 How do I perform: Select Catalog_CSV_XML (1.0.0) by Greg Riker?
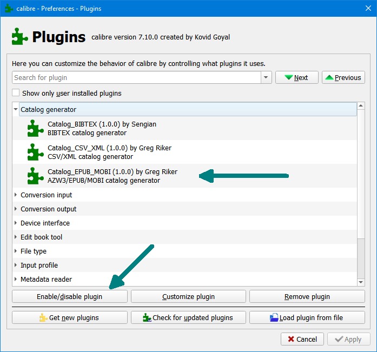(x=184, y=152)
